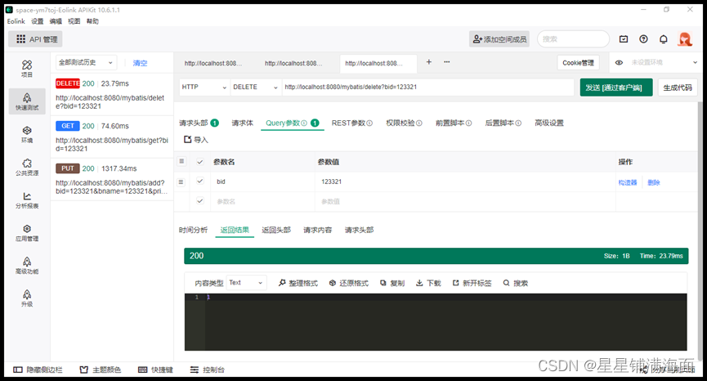Image resolution: width=707 pixels, height=381 pixels.
Task: Click the API 管理 button
Action: 35,39
